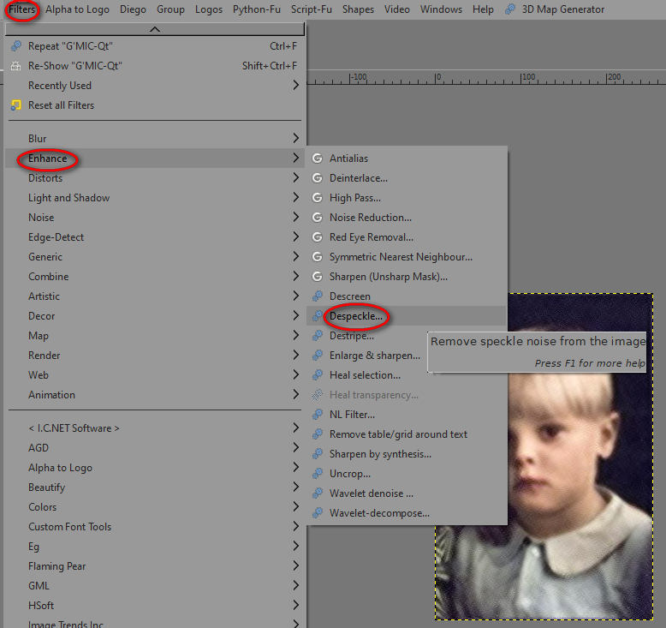This screenshot has width=666, height=628.
Task: Click the plug-in icon beside Sharpen by synthesis
Action: (318, 454)
